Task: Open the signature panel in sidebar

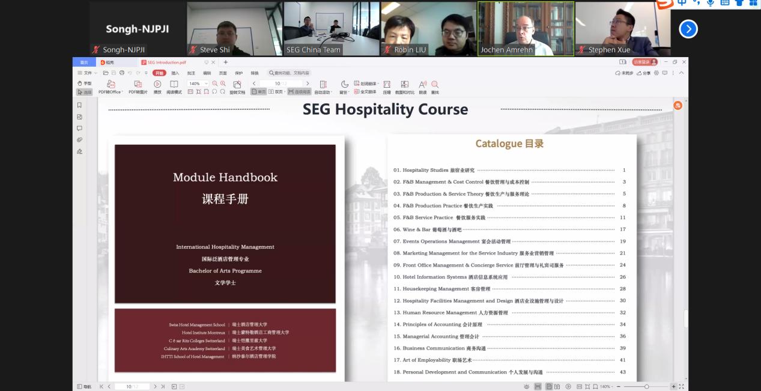Action: pyautogui.click(x=79, y=151)
